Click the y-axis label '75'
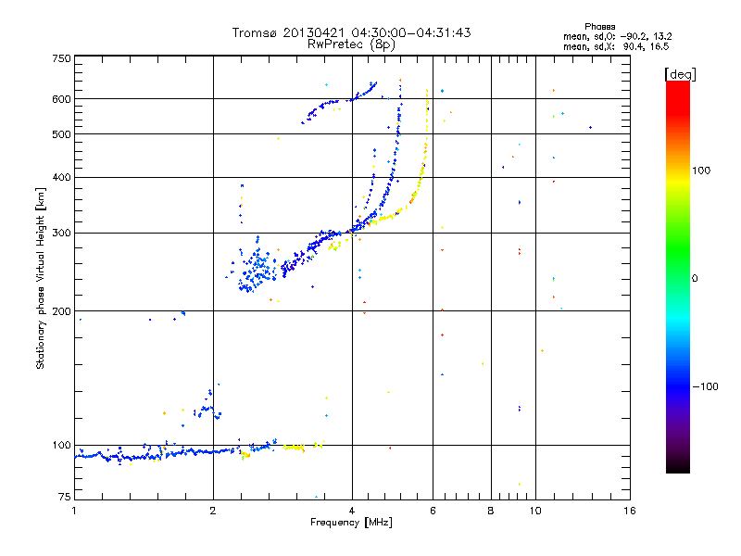This screenshot has height=556, width=741. (65, 497)
